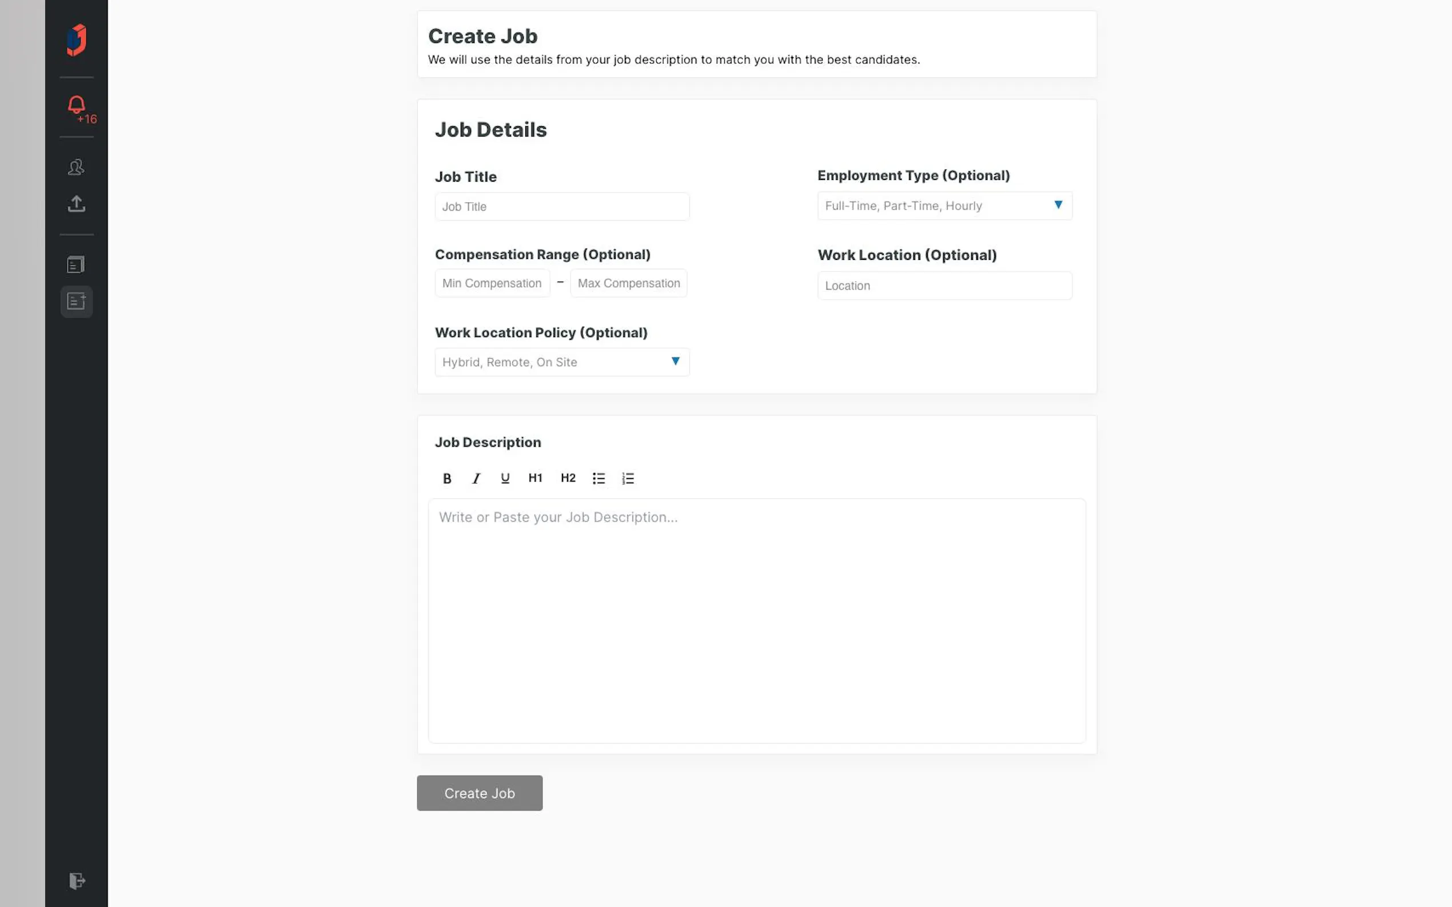
Task: Open notifications bell with +16 badge
Action: coord(77,107)
